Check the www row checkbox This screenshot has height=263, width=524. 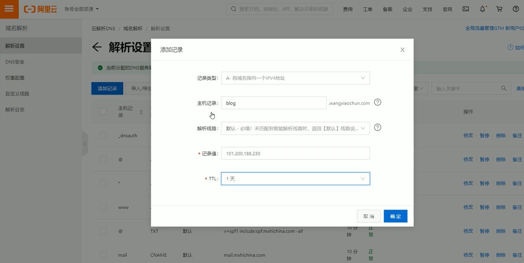point(103,207)
